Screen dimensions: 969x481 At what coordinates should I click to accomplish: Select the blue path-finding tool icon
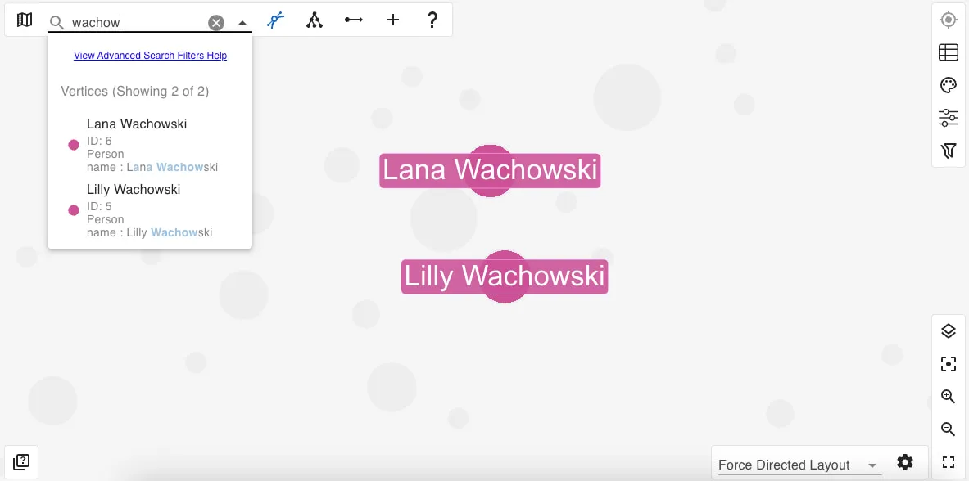(275, 20)
